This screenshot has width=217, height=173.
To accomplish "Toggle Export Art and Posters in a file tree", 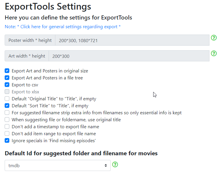I will pos(7,78).
